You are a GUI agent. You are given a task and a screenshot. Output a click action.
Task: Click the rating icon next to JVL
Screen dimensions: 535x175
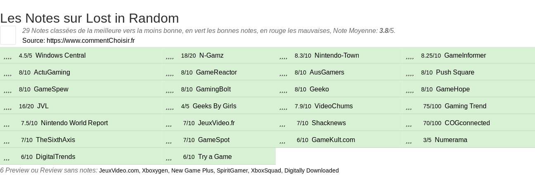[x=7, y=106]
